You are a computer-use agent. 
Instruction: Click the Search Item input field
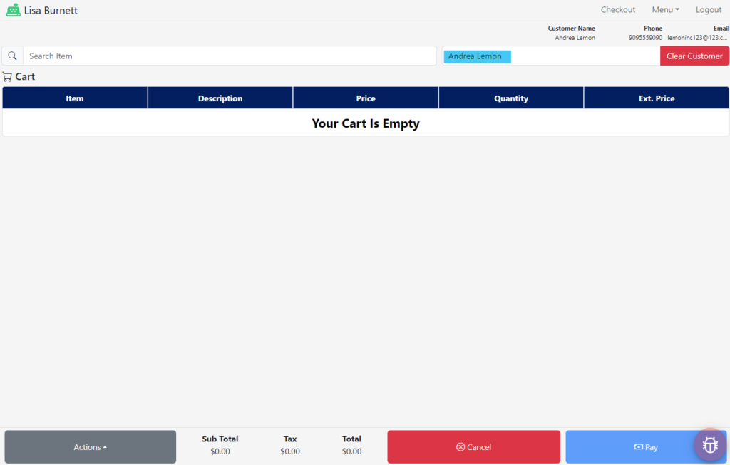[228, 55]
